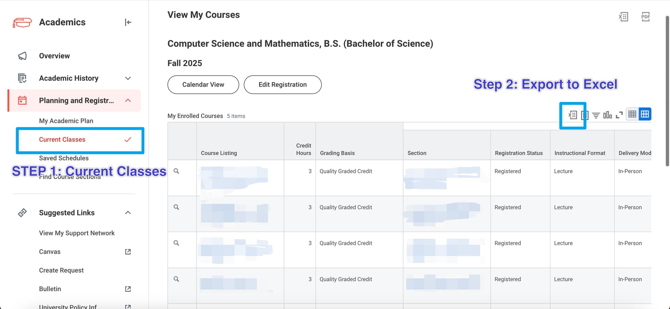Open the bar chart view icon
The width and height of the screenshot is (670, 309).
(x=608, y=115)
